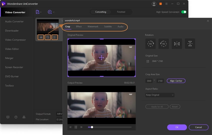Click the original size icon beside 3840 * 2160
Screen dimensions: 212x135
pos(148,61)
